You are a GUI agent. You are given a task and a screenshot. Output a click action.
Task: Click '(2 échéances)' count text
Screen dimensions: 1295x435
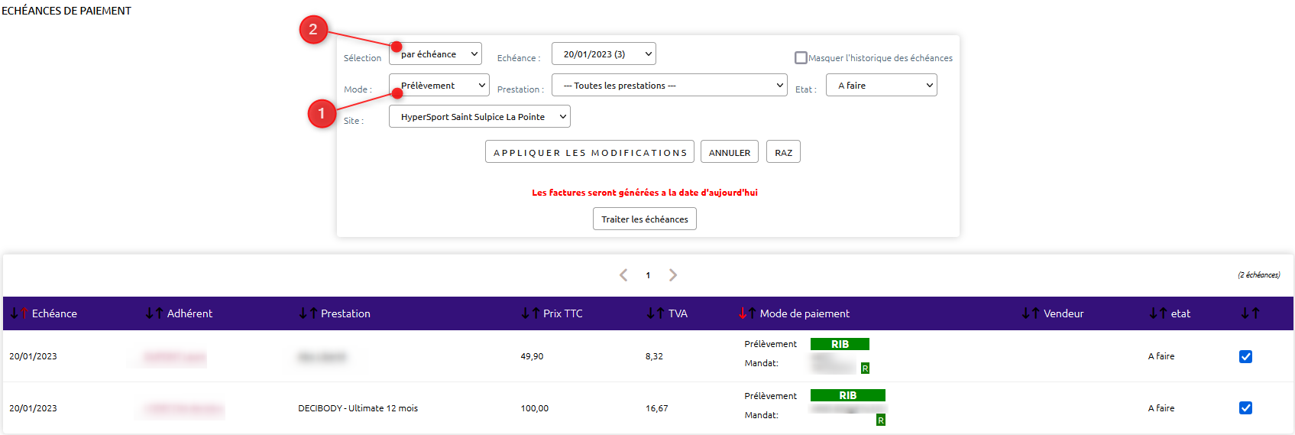click(1259, 275)
